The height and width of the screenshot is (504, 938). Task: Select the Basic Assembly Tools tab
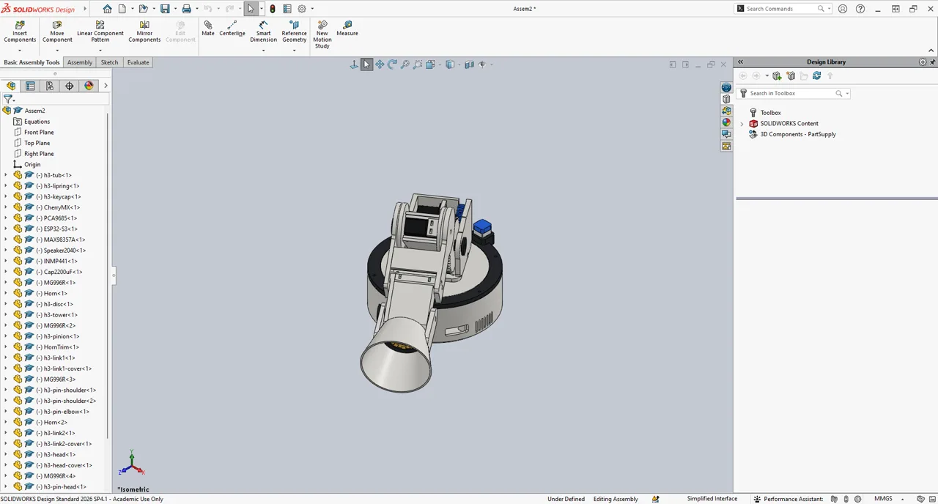32,62
